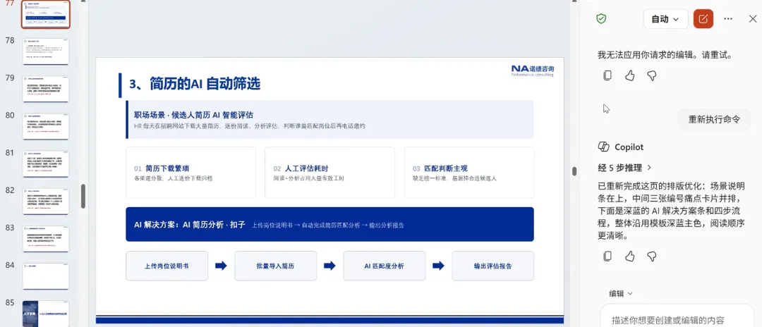This screenshot has width=762, height=327.
Task: Click the NA 诺绩咨询 logo on slide
Action: click(x=532, y=71)
